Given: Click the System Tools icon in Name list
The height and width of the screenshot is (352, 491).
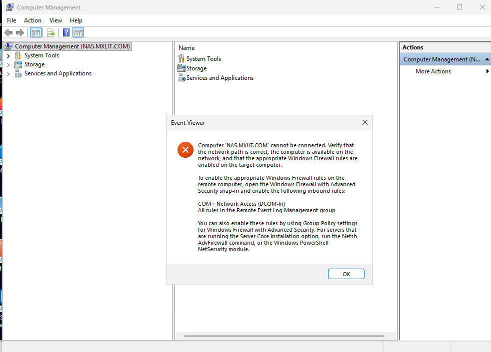Looking at the screenshot, I should click(181, 59).
